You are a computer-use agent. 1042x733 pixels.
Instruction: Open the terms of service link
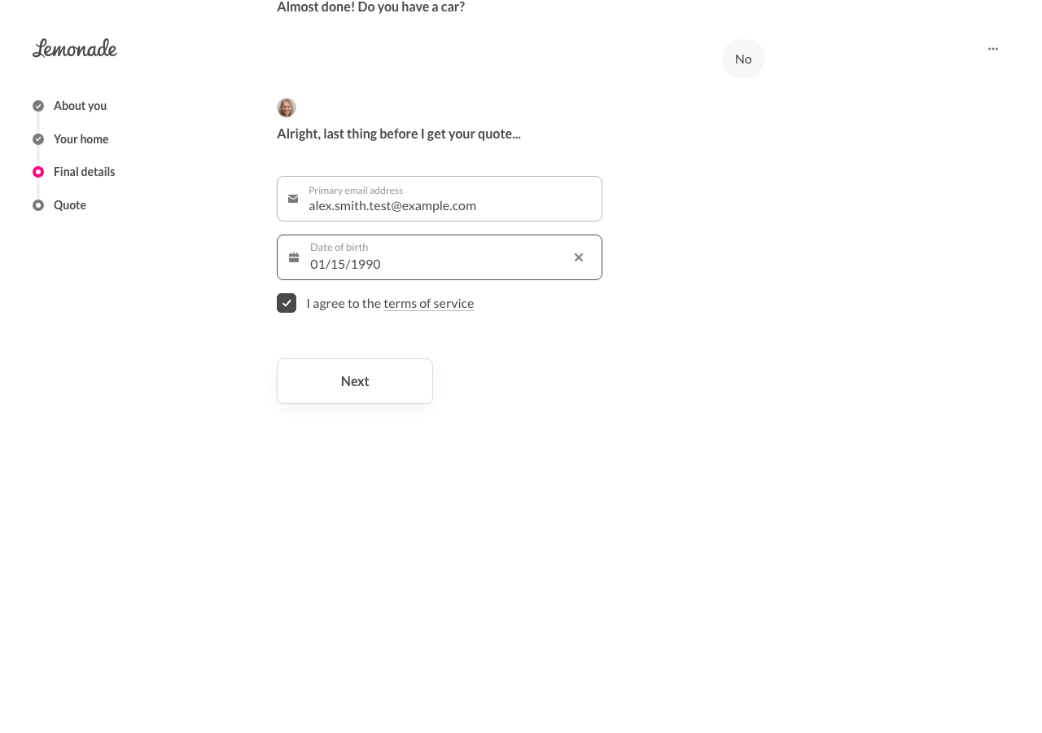point(428,303)
